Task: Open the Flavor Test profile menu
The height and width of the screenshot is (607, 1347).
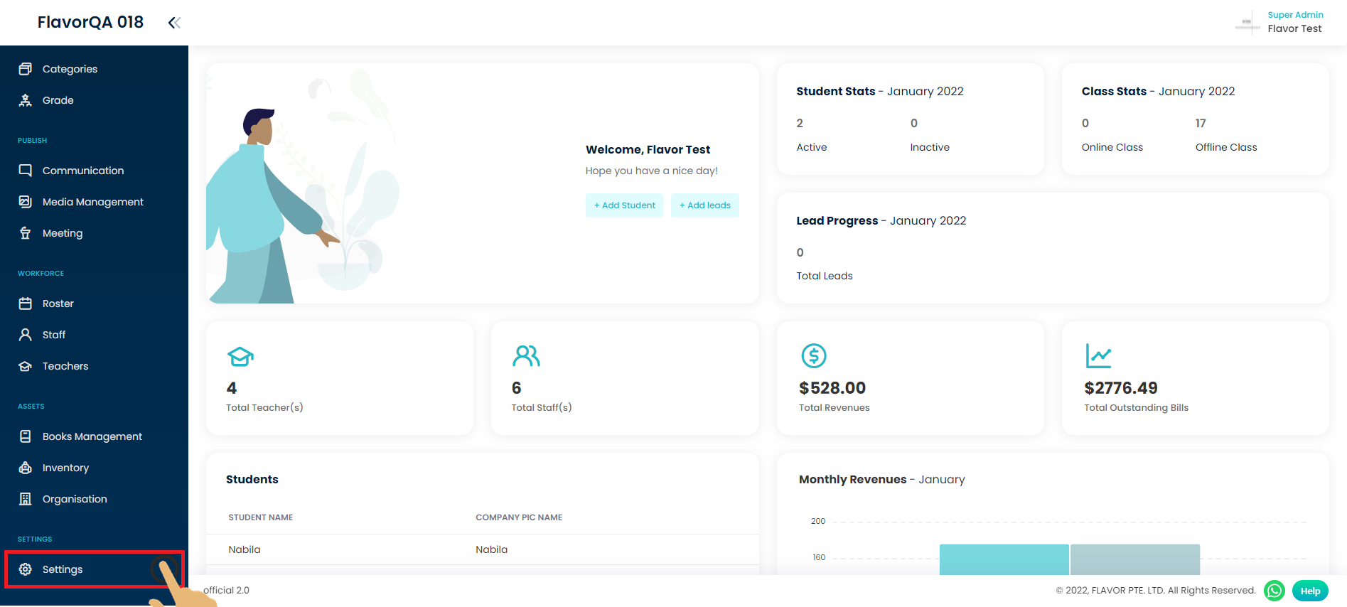Action: [1294, 28]
